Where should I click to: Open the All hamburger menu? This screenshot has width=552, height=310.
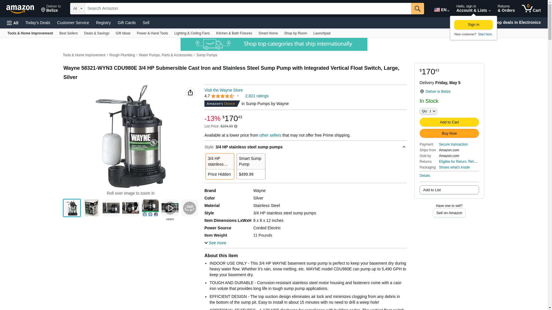[x=13, y=23]
